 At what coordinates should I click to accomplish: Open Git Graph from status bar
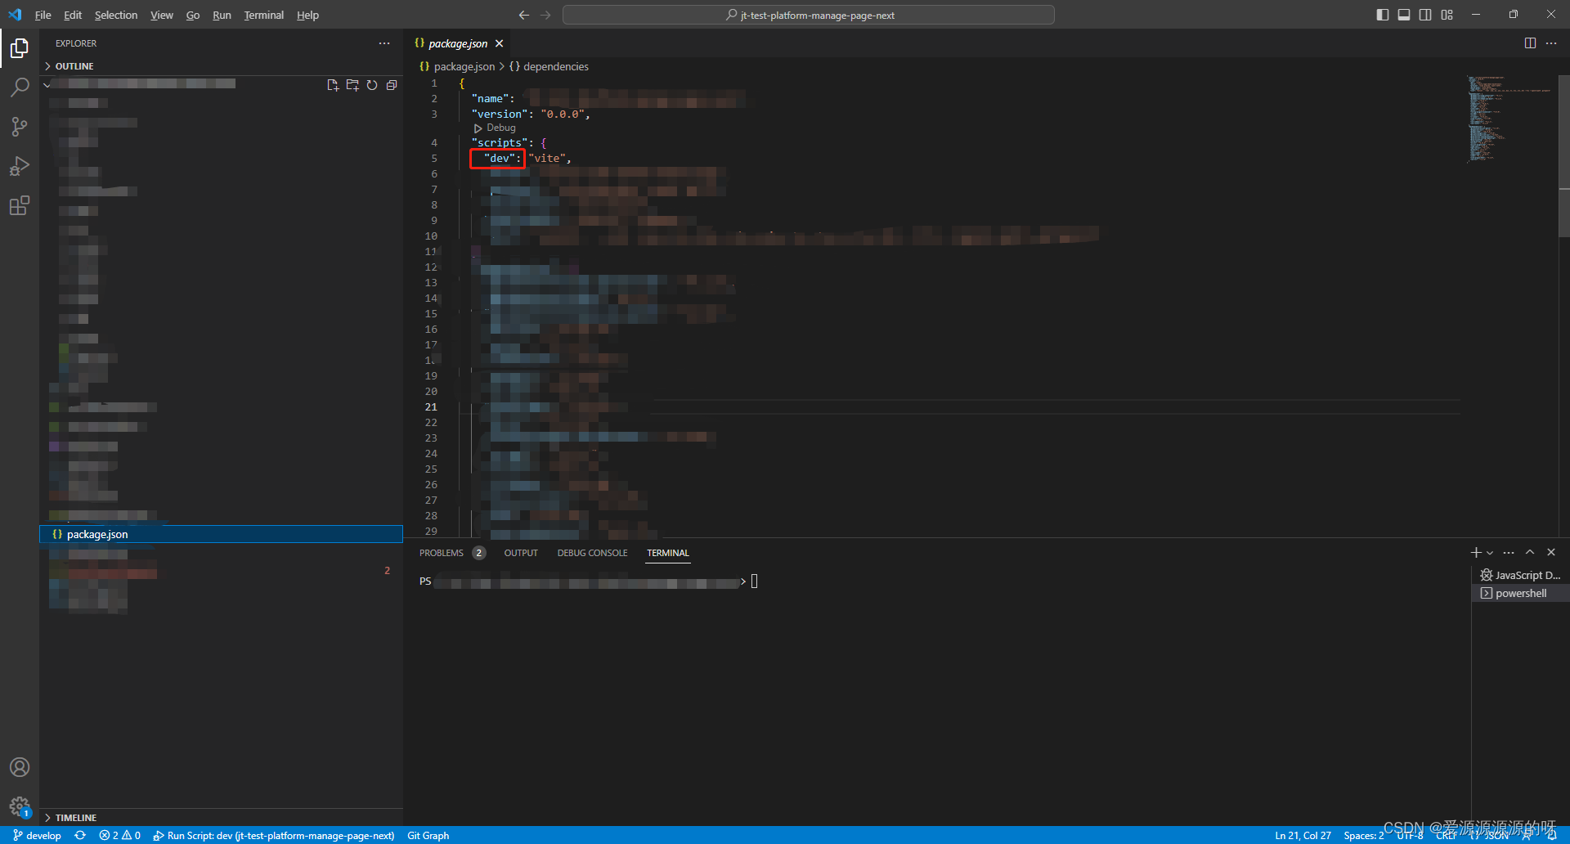(x=428, y=835)
